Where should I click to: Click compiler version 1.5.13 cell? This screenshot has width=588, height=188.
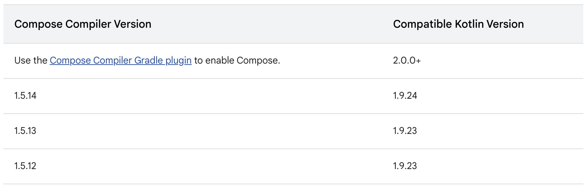click(25, 131)
